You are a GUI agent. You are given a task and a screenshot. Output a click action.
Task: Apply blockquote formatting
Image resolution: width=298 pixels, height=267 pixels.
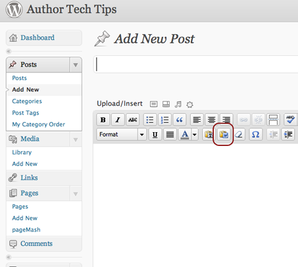coord(180,120)
